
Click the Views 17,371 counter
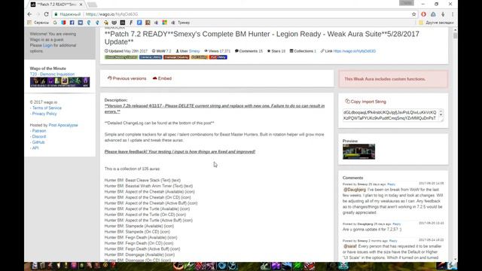[218, 51]
